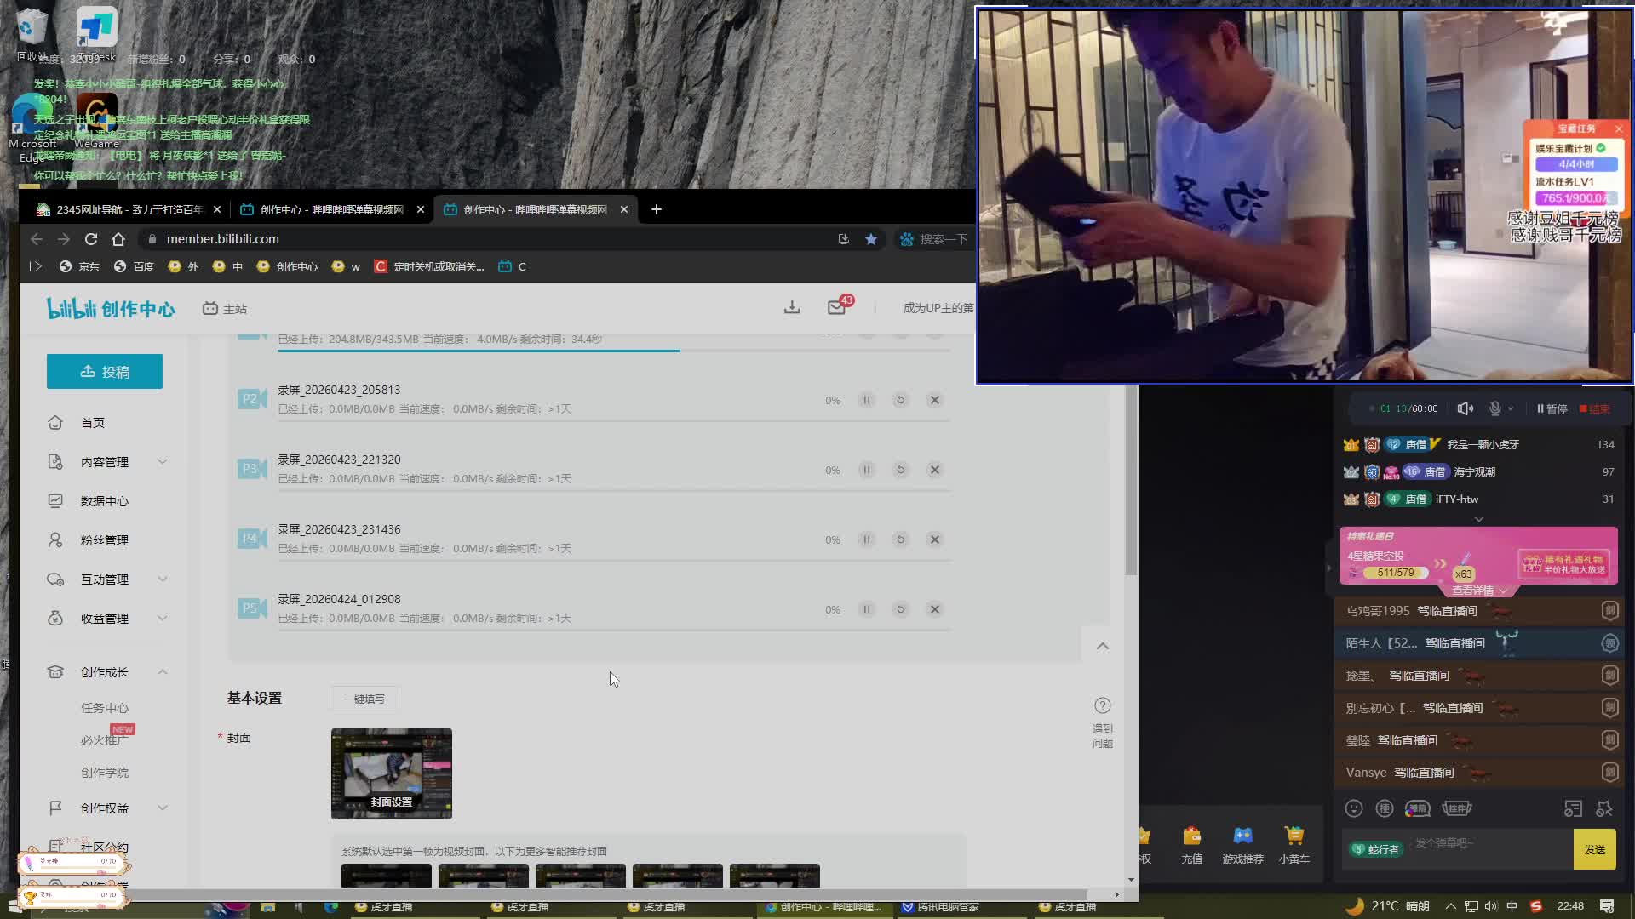Reload the bilibili page
This screenshot has height=919, width=1635.
coord(91,239)
